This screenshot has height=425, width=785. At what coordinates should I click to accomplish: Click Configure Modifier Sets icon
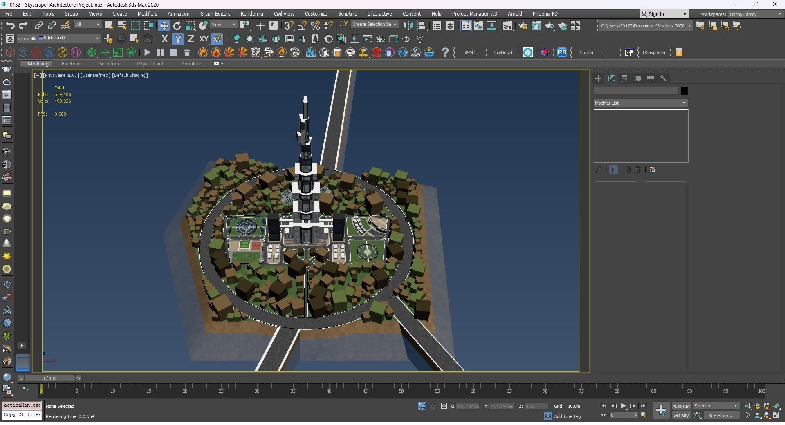click(x=653, y=170)
